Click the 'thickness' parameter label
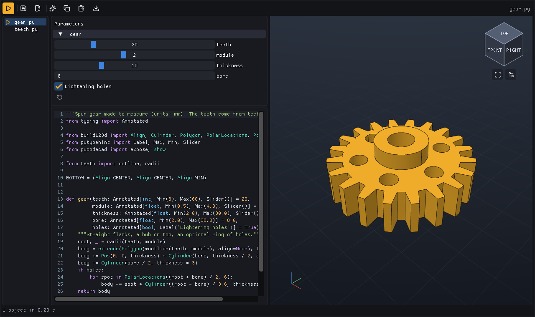The image size is (535, 317). (229, 65)
